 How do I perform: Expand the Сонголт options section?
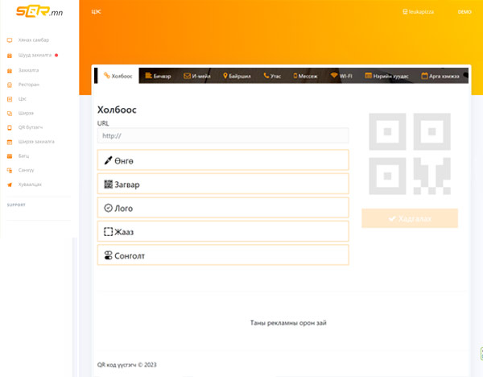coord(222,255)
